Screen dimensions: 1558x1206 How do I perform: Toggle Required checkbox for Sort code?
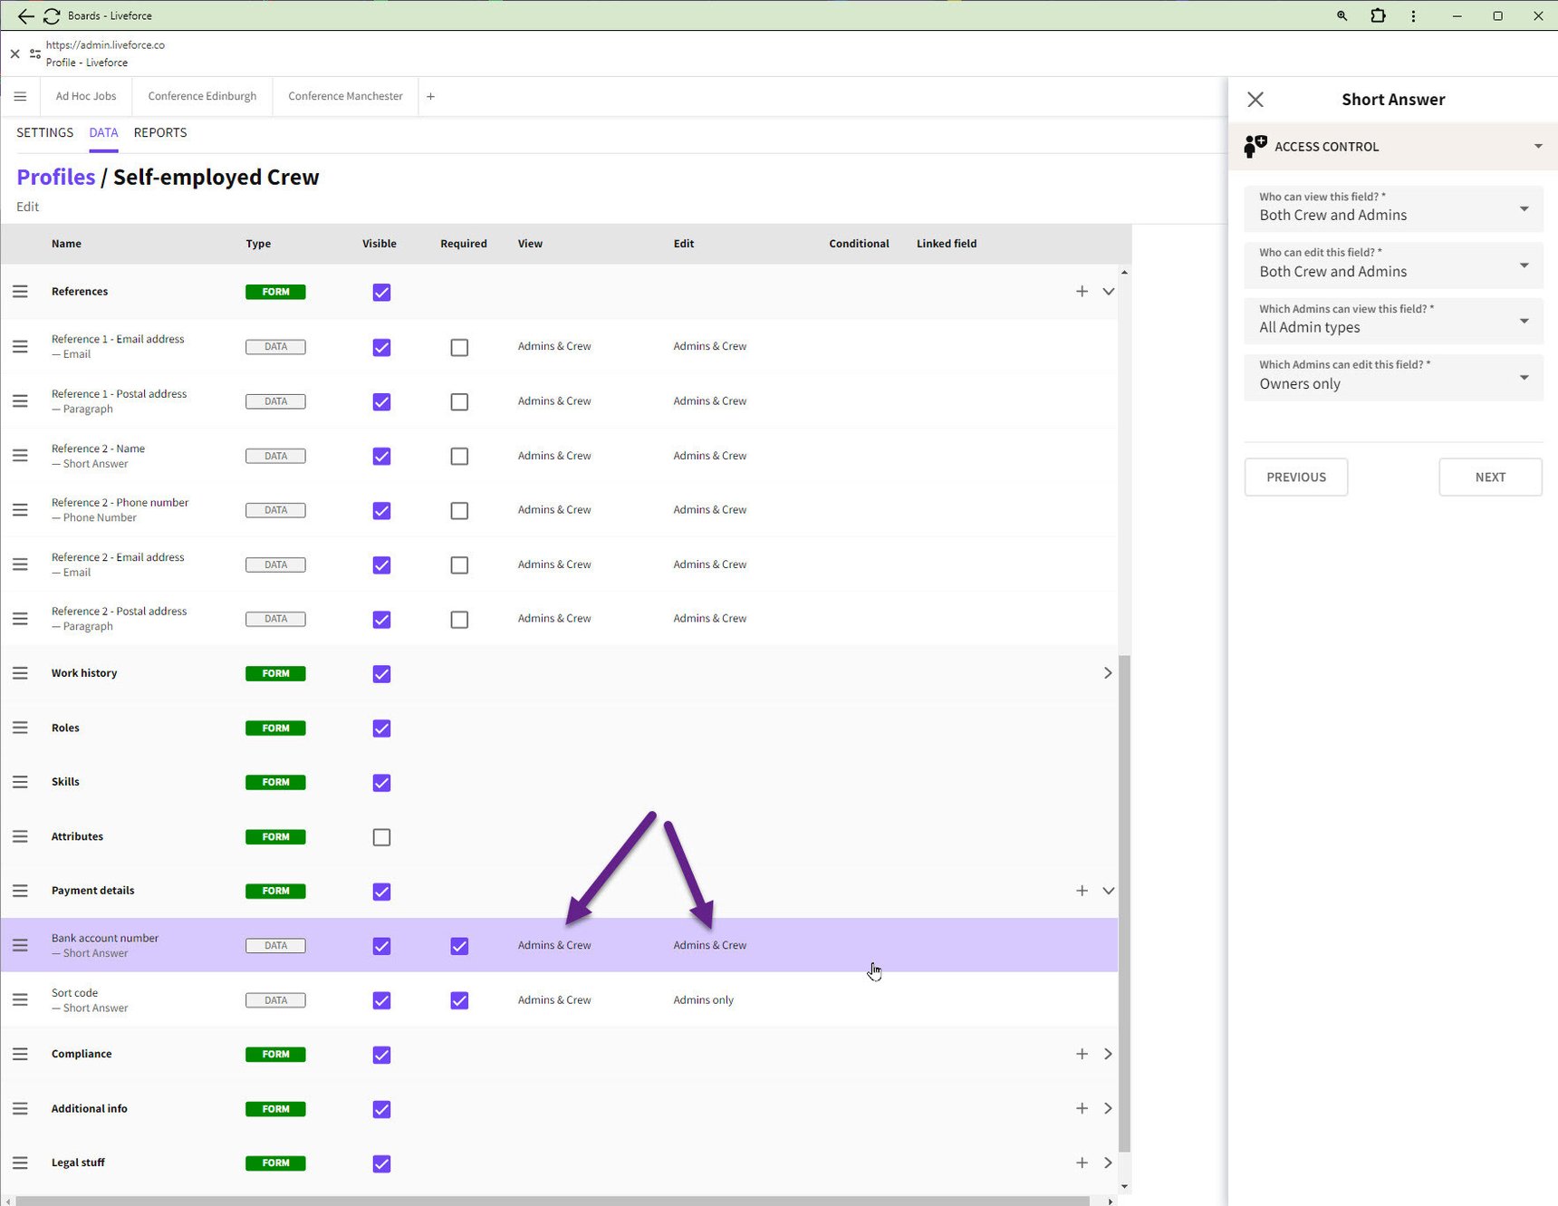[459, 1000]
